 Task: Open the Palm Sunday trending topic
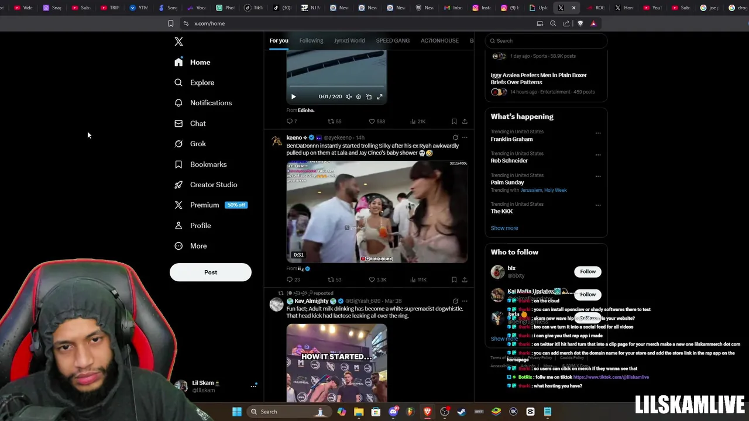[x=507, y=182]
